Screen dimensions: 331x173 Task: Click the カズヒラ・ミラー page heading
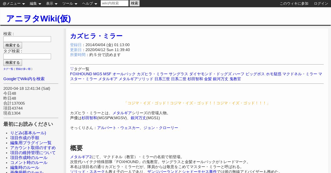[x=96, y=36]
